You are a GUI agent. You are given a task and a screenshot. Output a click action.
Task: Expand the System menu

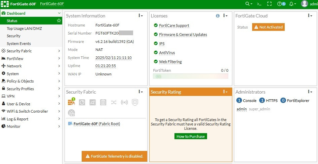click(59, 73)
